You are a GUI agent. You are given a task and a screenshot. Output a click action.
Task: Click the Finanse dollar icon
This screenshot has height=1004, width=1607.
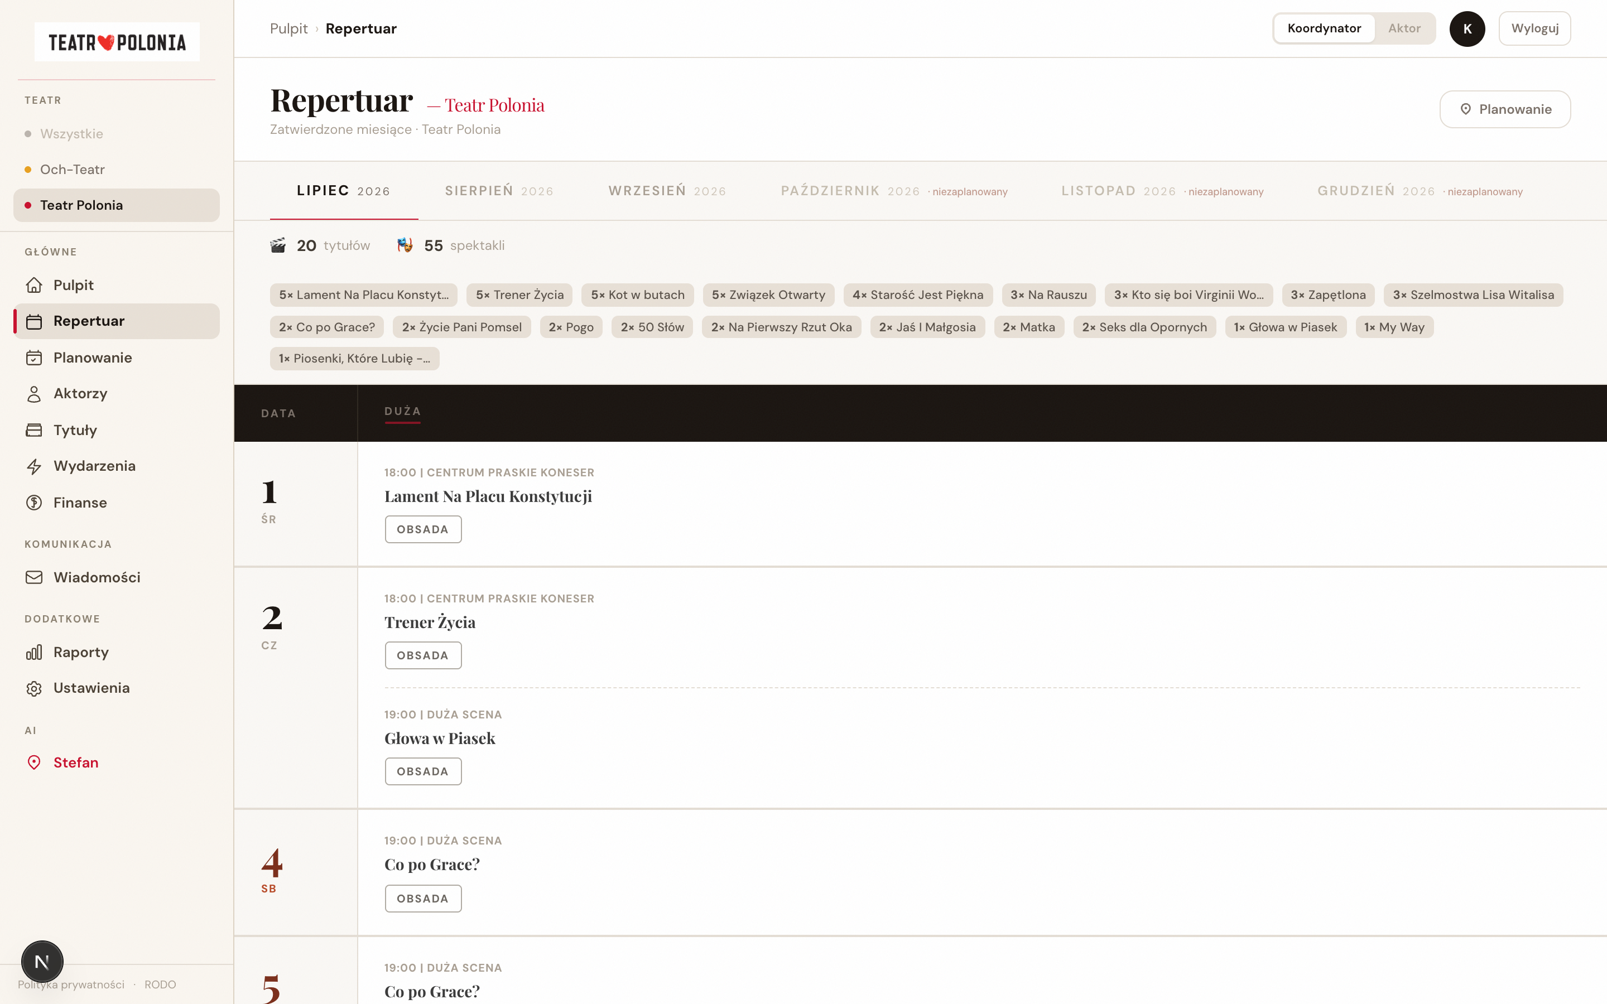pyautogui.click(x=34, y=503)
